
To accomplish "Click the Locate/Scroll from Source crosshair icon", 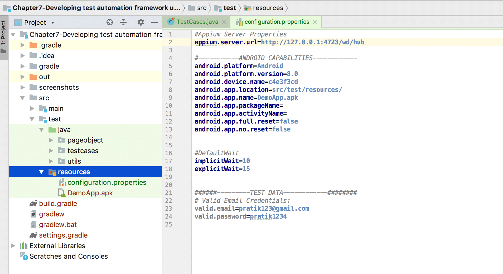I will tap(110, 22).
